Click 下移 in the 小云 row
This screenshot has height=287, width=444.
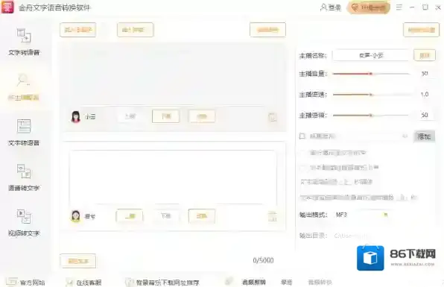point(165,116)
